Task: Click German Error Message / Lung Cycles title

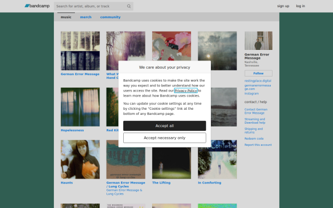Action: pos(126,185)
